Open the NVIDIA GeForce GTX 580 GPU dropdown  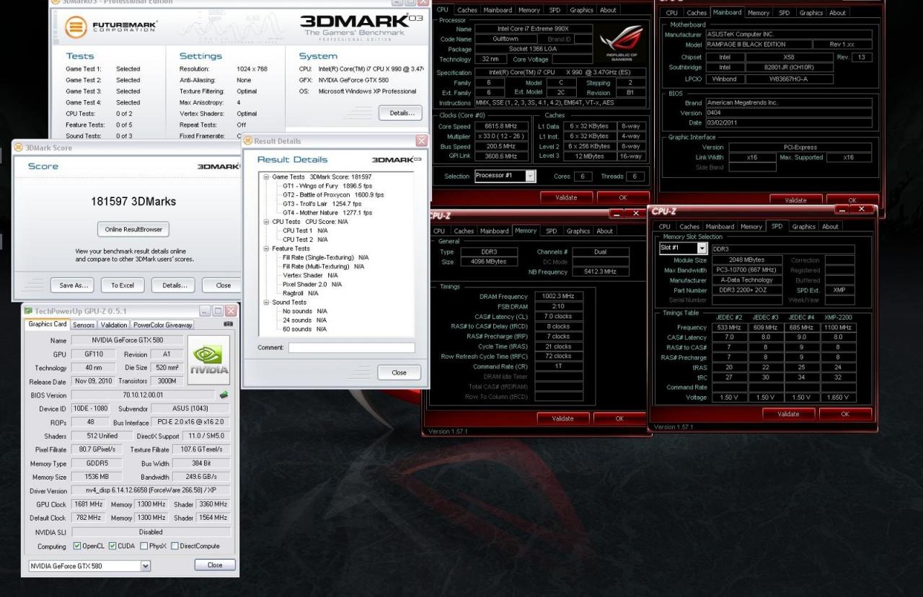(146, 566)
